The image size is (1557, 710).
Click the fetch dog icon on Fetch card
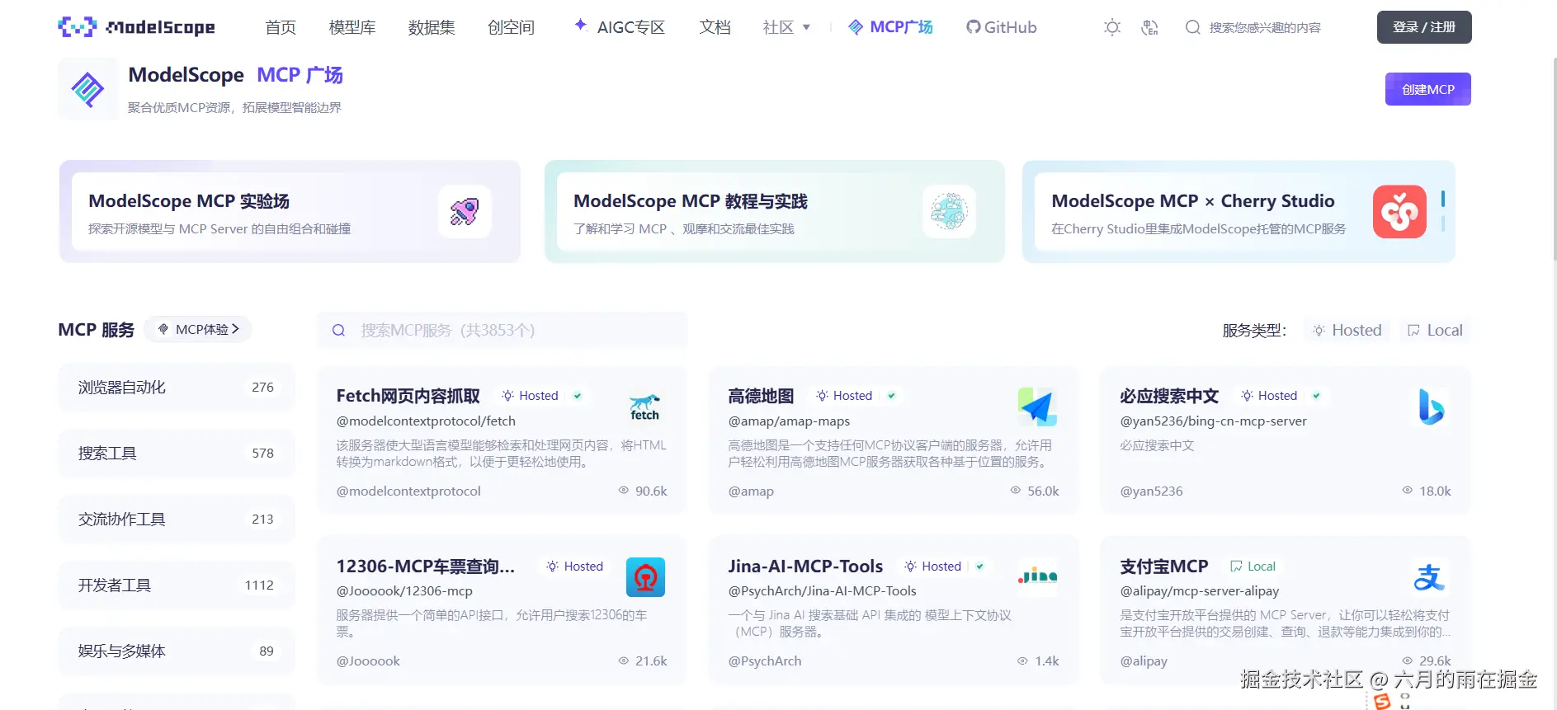(x=645, y=407)
